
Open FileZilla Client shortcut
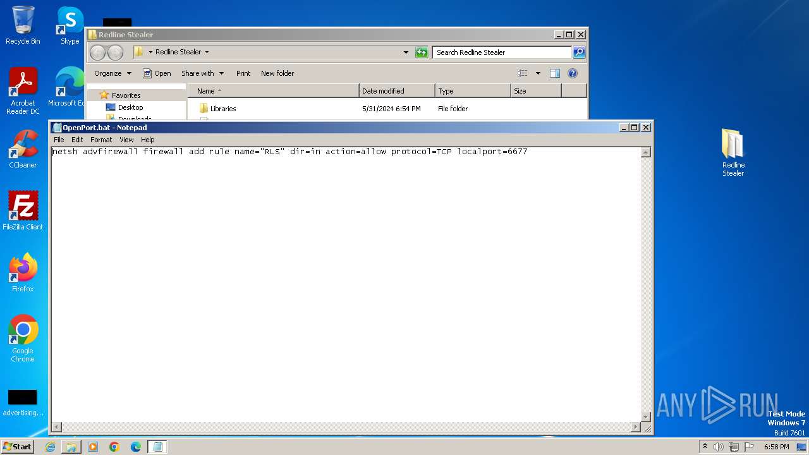(23, 211)
